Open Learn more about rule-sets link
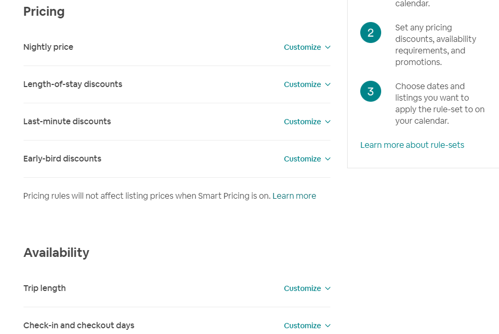Screen dimensions: 499x334 412,145
